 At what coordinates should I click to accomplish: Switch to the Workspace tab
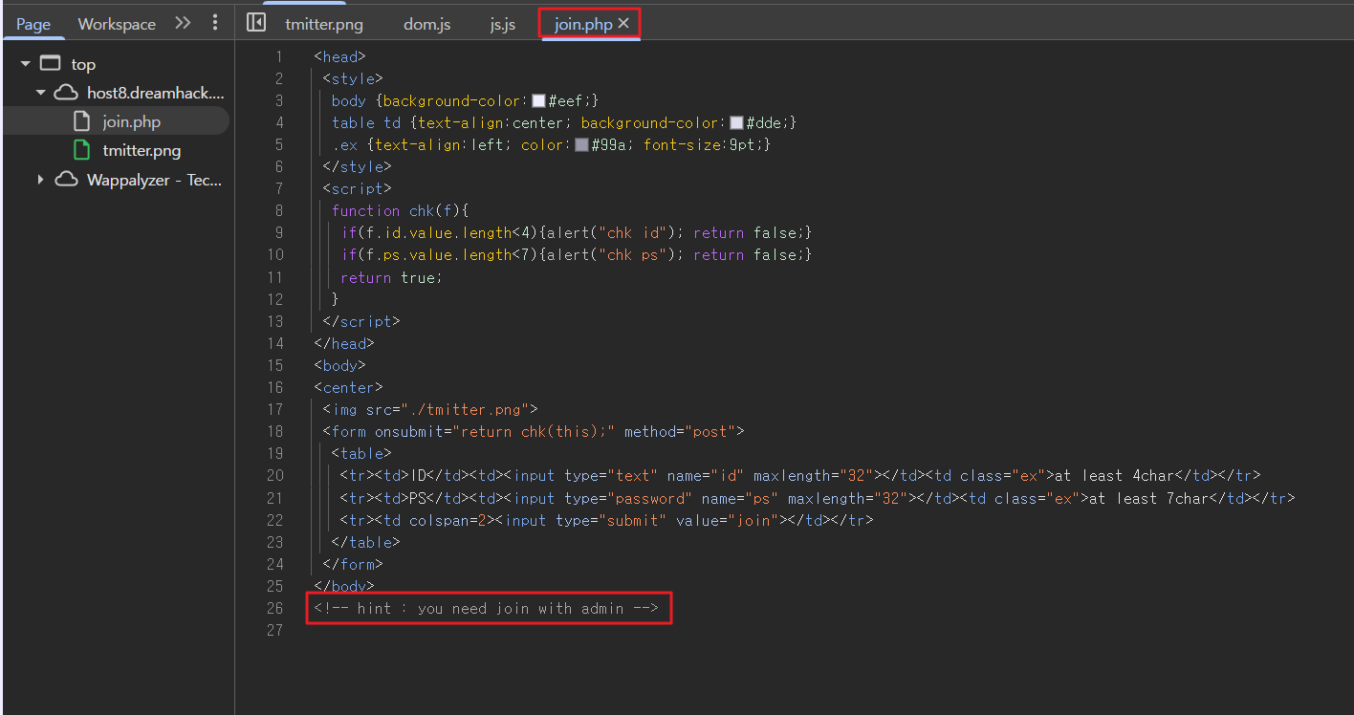(x=117, y=24)
